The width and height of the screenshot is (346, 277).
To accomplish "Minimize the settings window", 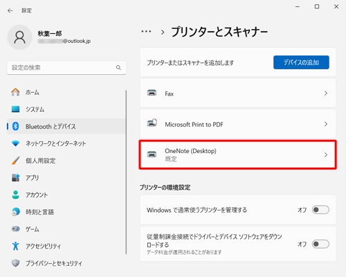I will [298, 7].
